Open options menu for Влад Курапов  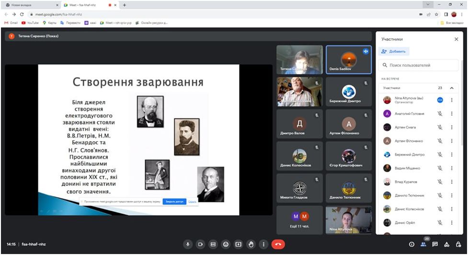[452, 182]
